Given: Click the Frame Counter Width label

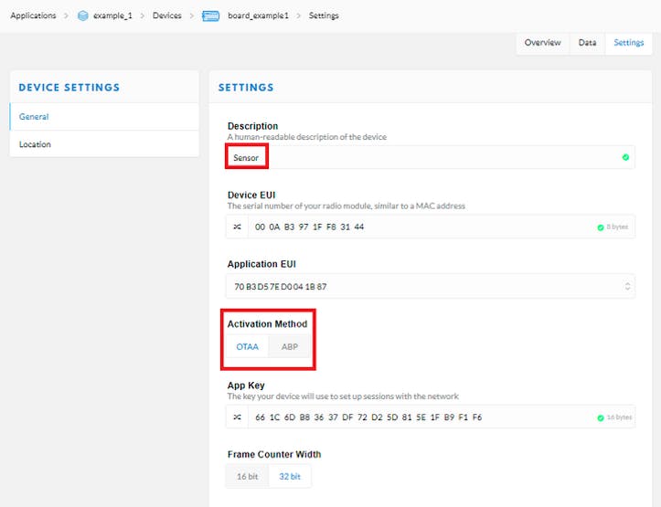Looking at the screenshot, I should [x=274, y=454].
